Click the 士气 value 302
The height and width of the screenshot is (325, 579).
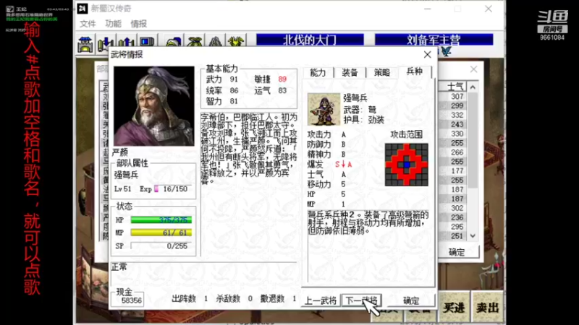pos(457,208)
